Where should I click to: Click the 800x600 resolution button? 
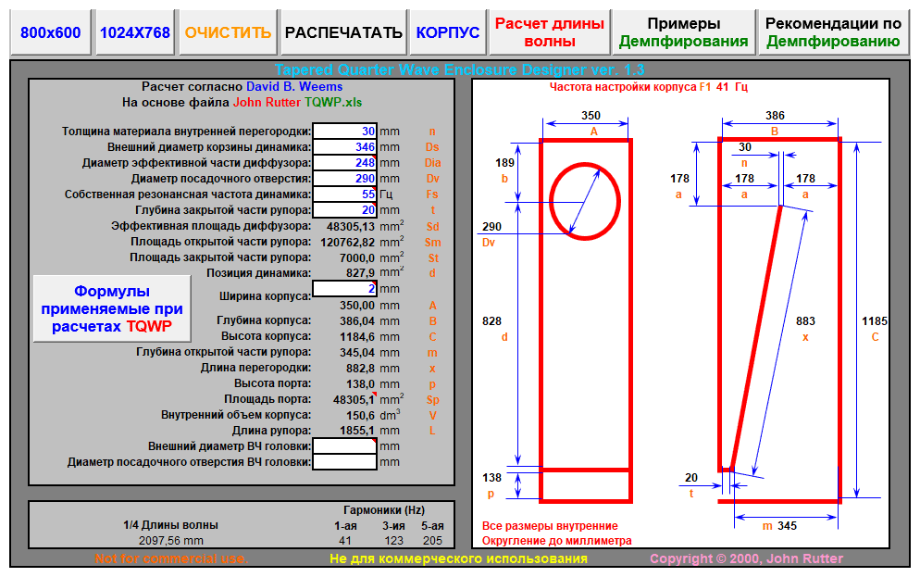point(51,32)
